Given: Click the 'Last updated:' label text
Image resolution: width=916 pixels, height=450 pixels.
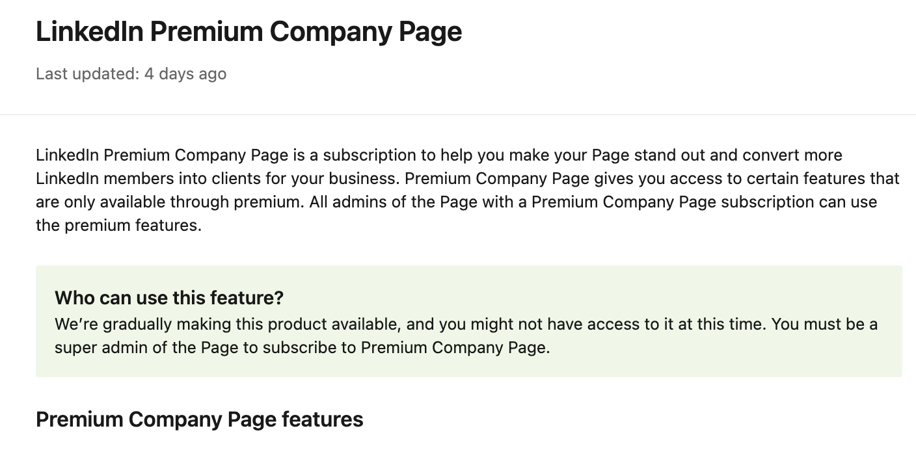Looking at the screenshot, I should point(88,74).
